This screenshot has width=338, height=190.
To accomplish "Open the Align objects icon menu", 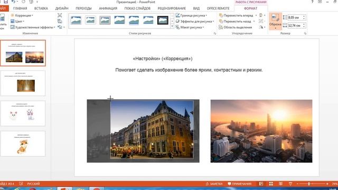I will 262,15.
